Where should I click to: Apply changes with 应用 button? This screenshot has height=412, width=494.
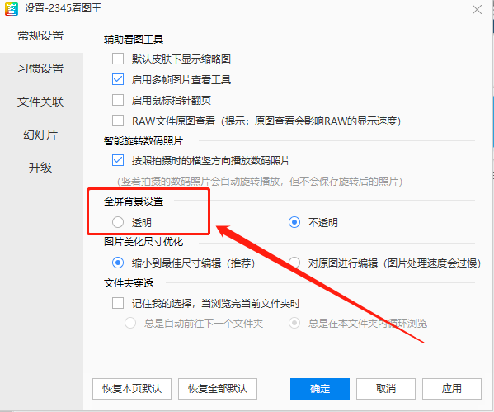(452, 389)
